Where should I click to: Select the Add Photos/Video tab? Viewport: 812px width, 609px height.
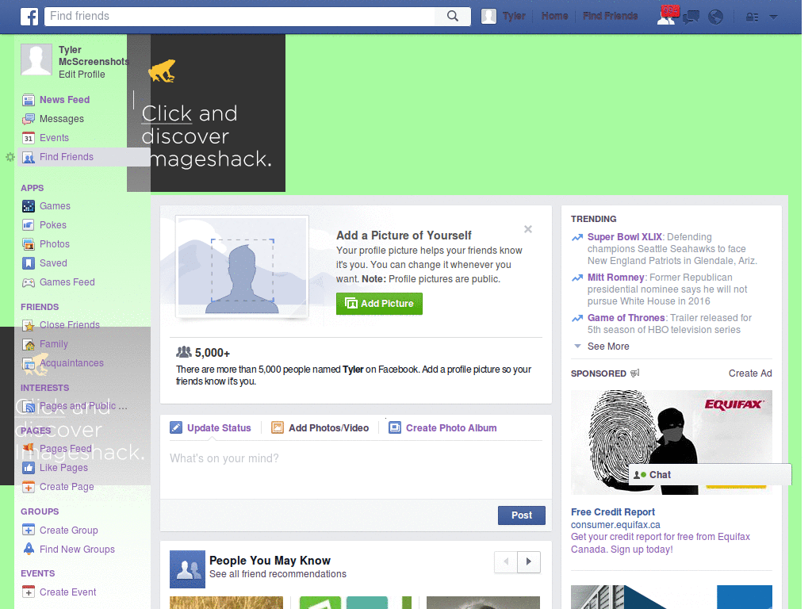tap(320, 427)
